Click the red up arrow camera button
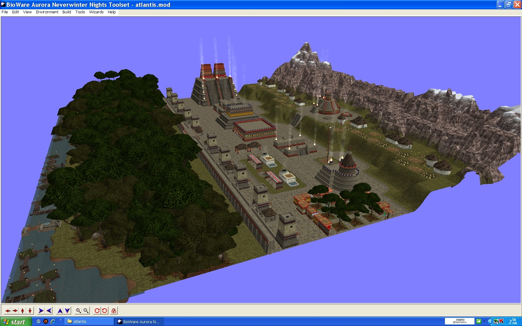 (x=22, y=310)
